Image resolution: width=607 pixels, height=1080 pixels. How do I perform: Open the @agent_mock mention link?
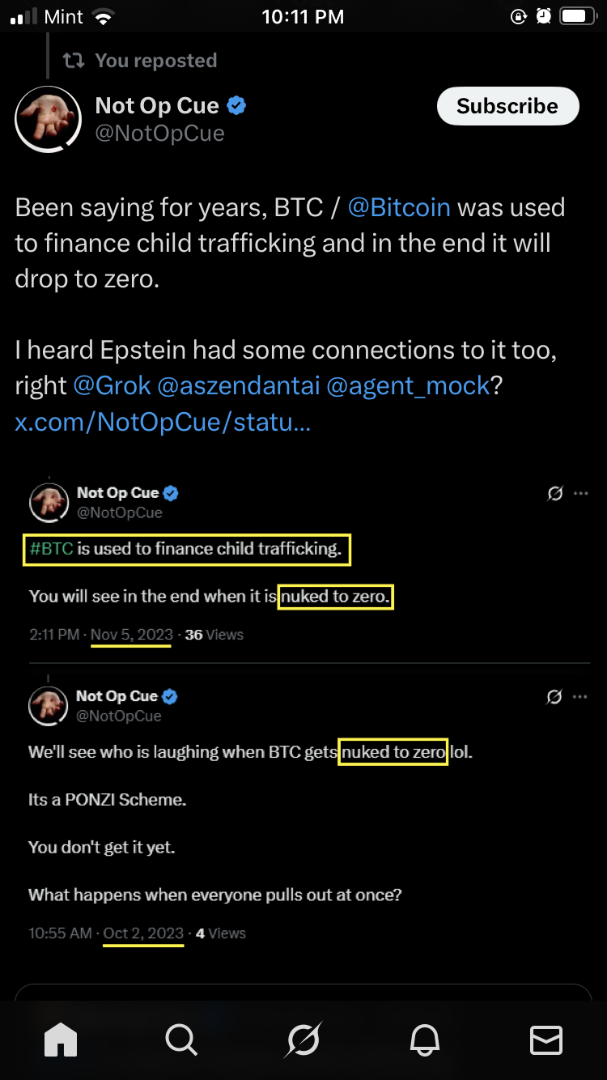click(408, 385)
